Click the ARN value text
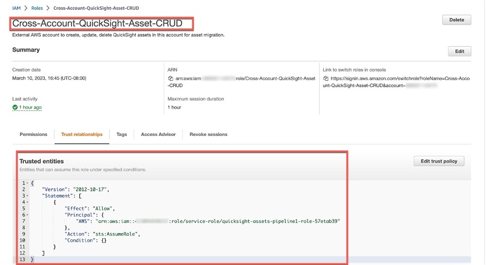The image size is (486, 265). [x=241, y=82]
